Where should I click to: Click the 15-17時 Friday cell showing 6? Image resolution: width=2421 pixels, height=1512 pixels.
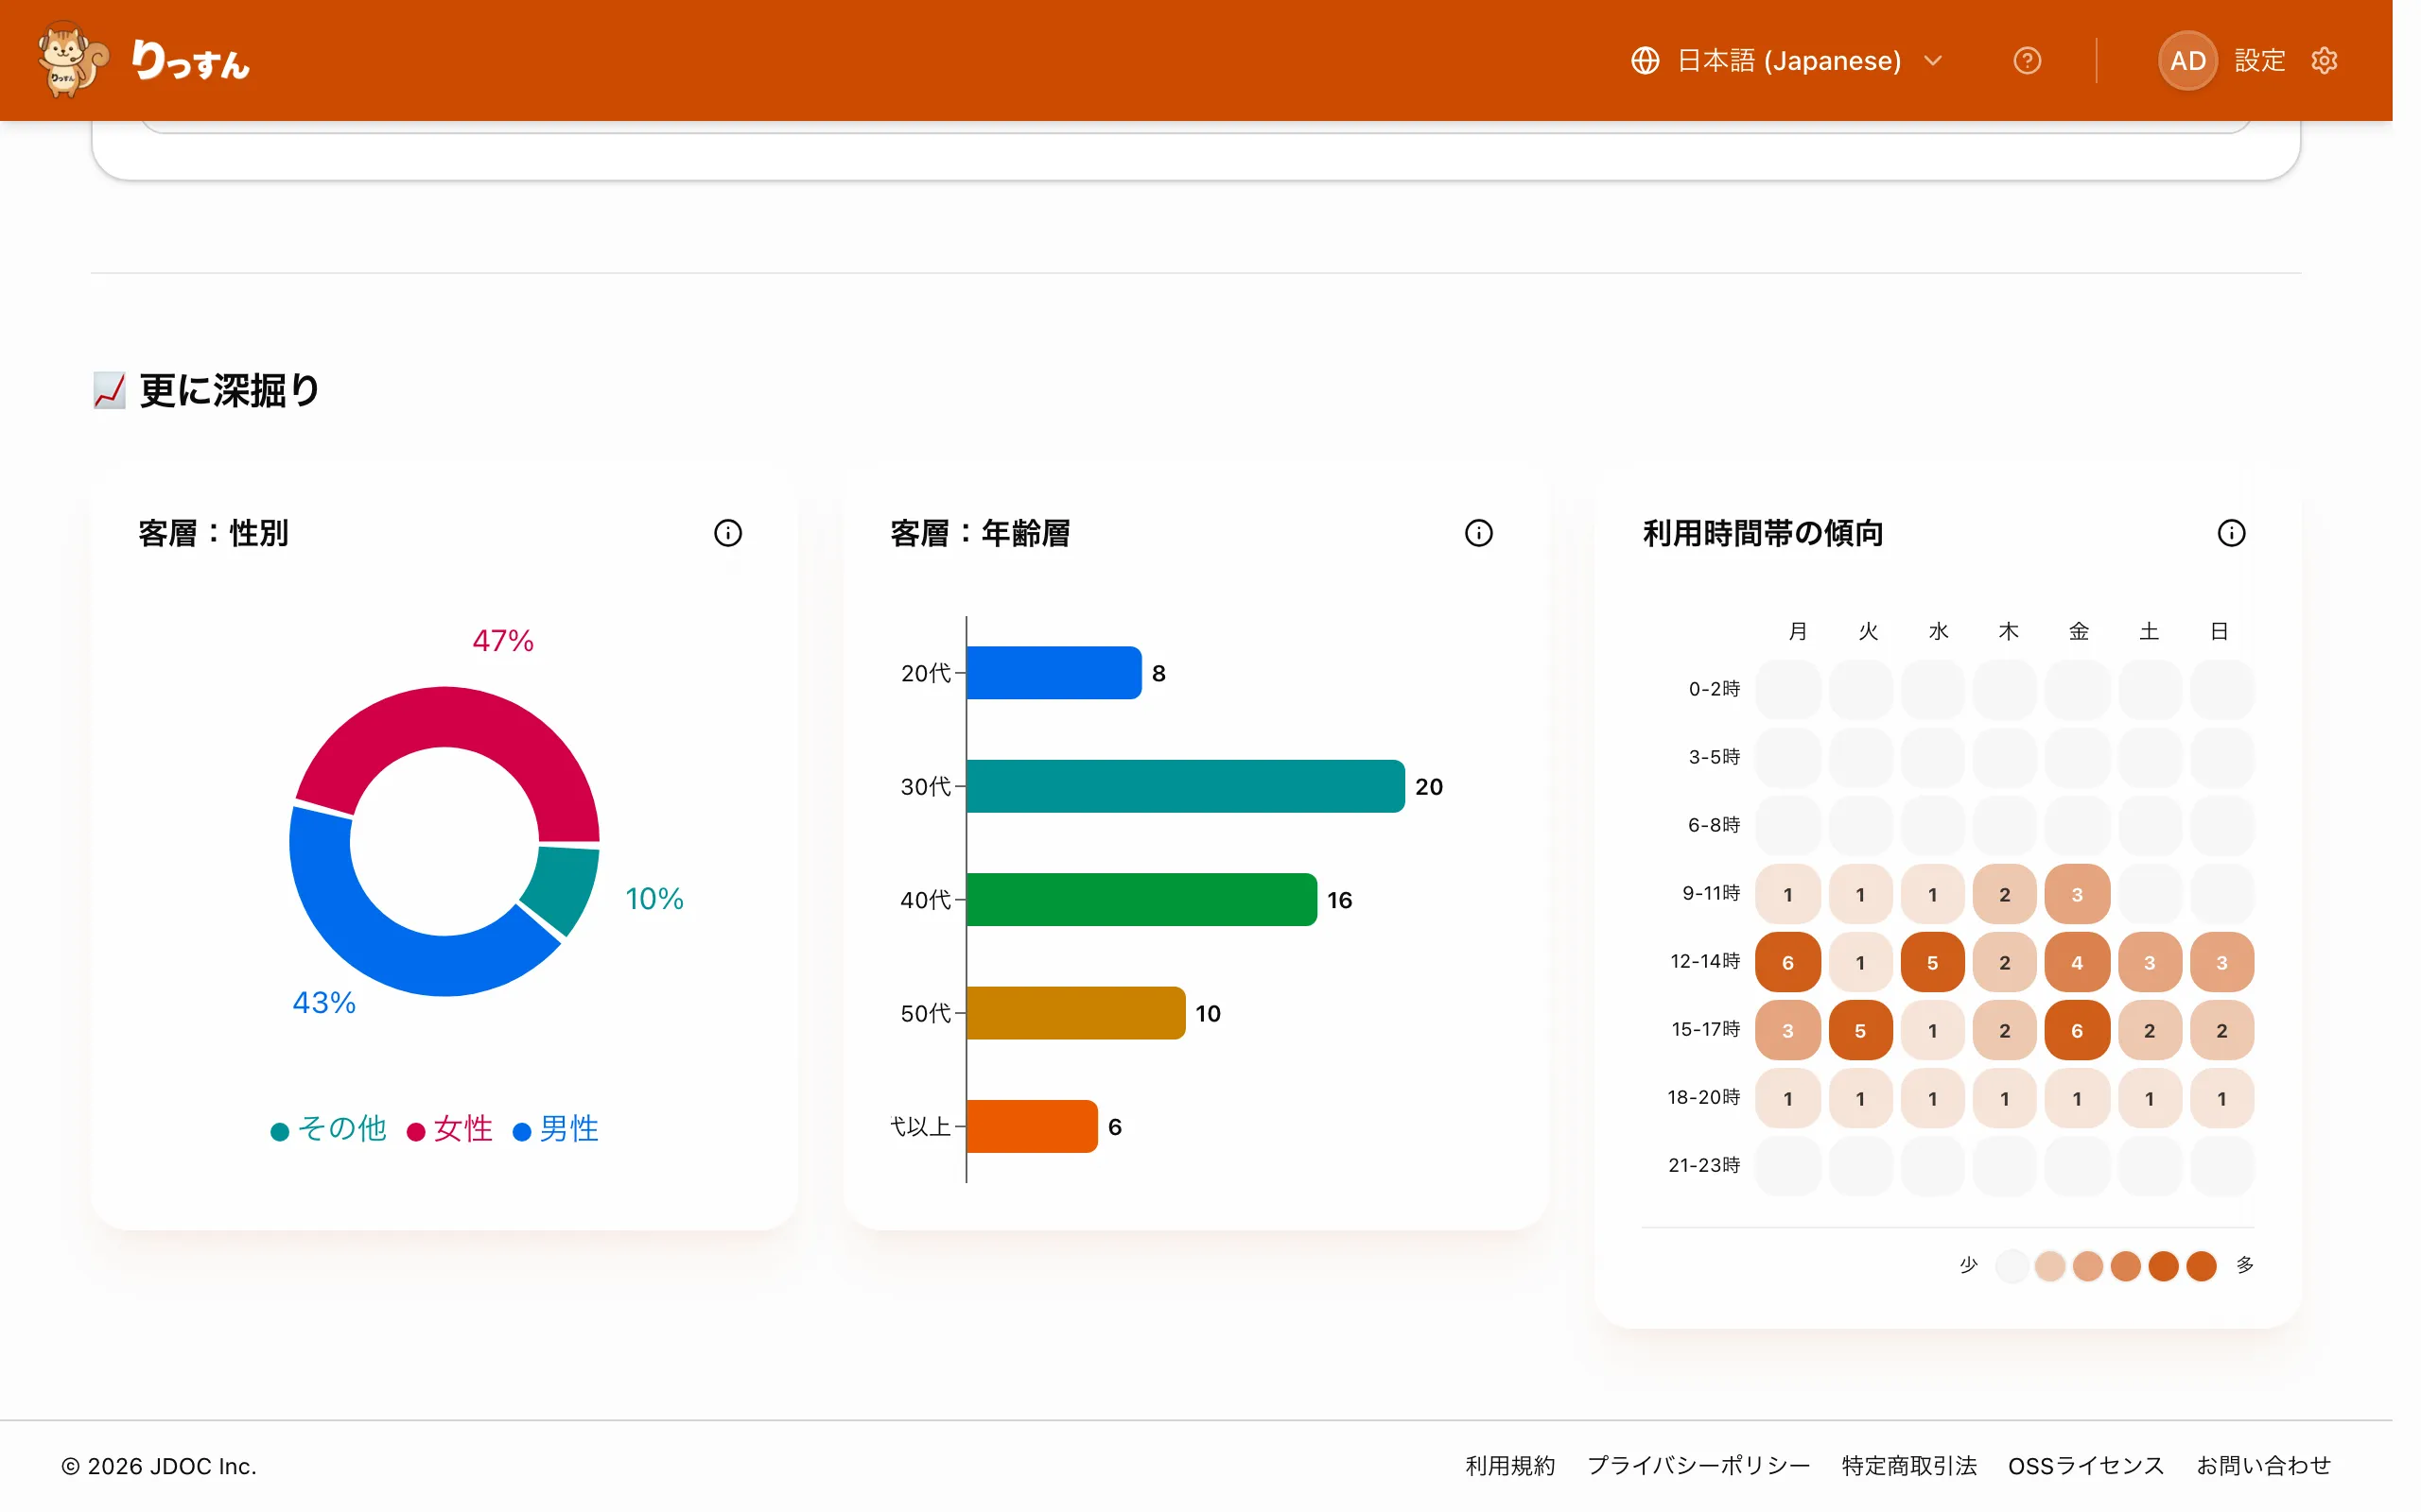click(2077, 1030)
